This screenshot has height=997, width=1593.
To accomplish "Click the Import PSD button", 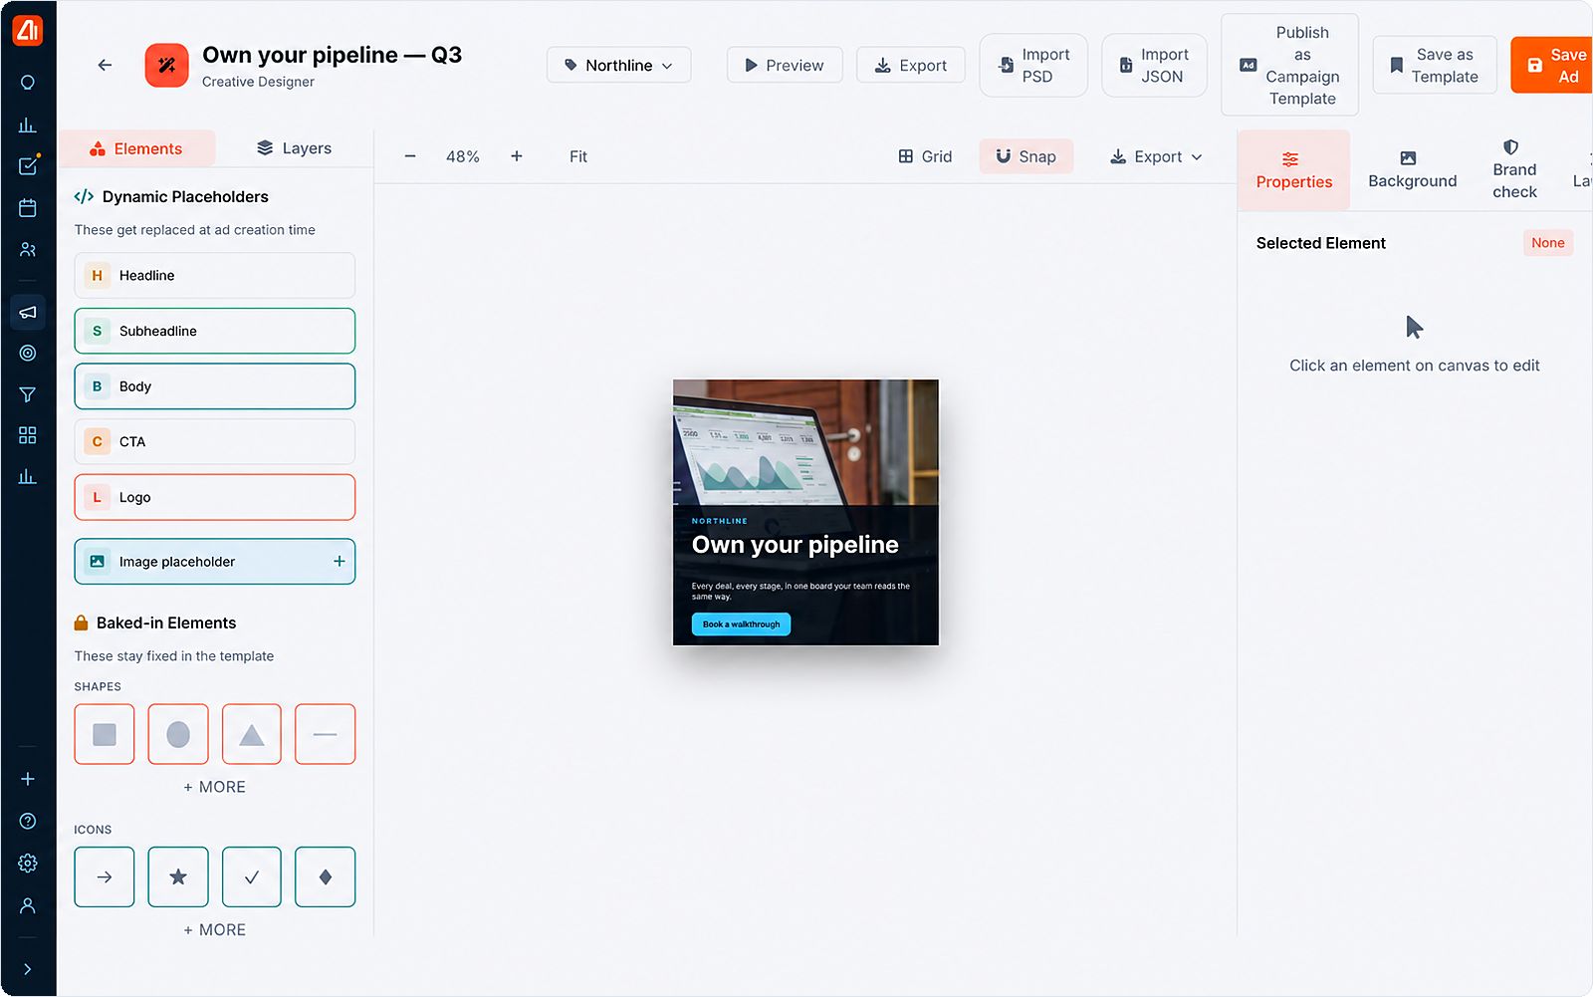I will [x=1033, y=66].
